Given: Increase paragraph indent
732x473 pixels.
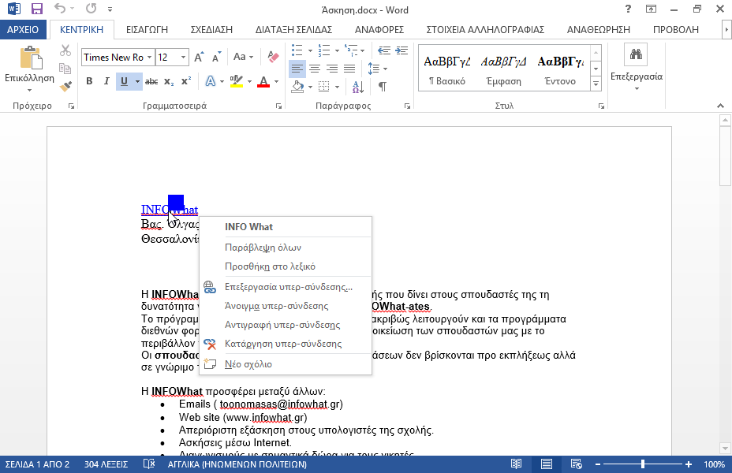Looking at the screenshot, I should [401, 50].
